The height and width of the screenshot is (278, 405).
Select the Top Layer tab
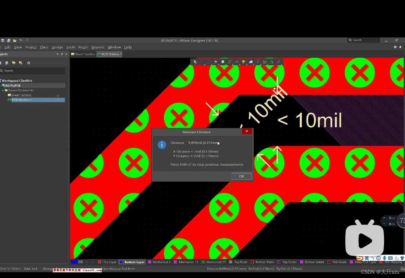tap(107, 262)
